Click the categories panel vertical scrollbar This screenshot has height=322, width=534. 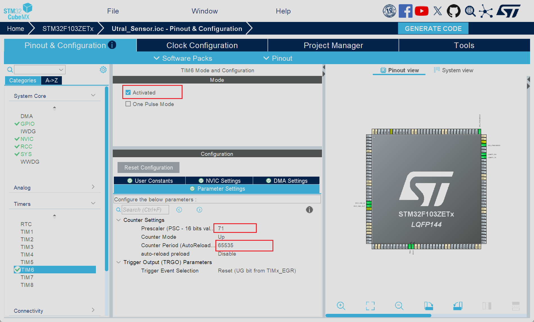[x=107, y=179]
